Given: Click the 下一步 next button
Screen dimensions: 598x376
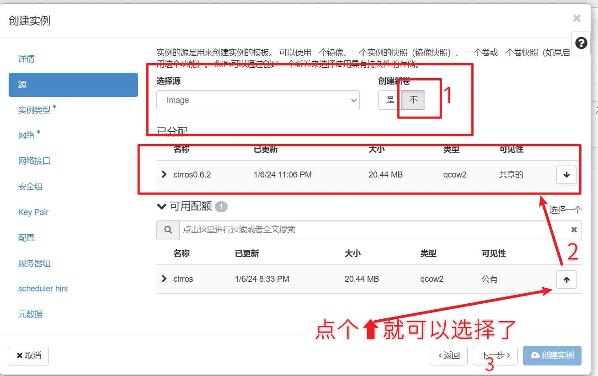Looking at the screenshot, I should [x=495, y=356].
